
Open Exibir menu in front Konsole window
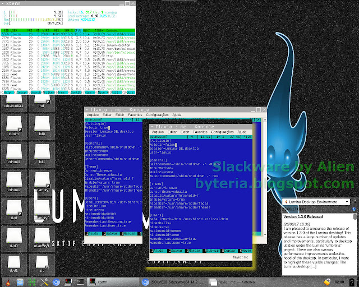coord(185,132)
